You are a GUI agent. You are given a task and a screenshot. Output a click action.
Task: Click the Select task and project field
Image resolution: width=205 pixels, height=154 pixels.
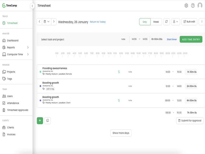point(53,40)
